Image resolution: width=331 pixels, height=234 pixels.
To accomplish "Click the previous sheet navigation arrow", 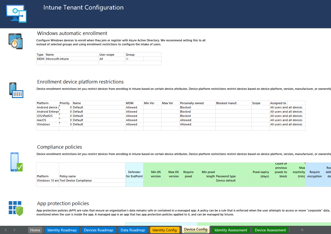I will [6, 230].
